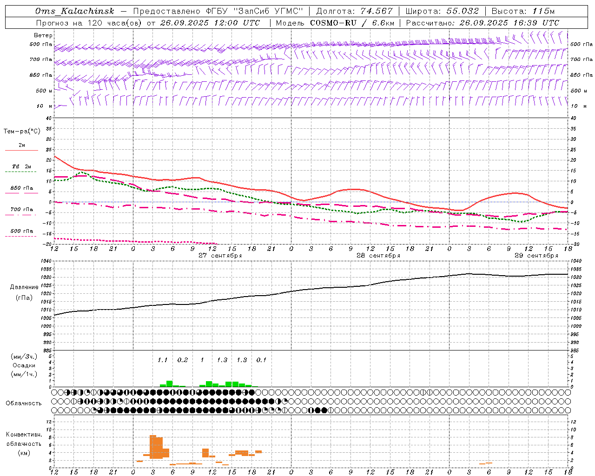The width and height of the screenshot is (595, 476).
Task: Click the 700 гПа entry in temperature legend
Action: pos(21,210)
